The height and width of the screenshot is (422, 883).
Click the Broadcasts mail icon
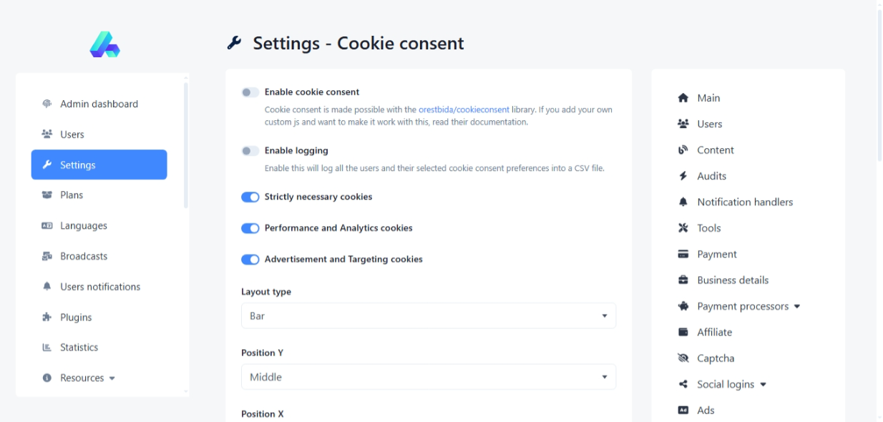[47, 256]
